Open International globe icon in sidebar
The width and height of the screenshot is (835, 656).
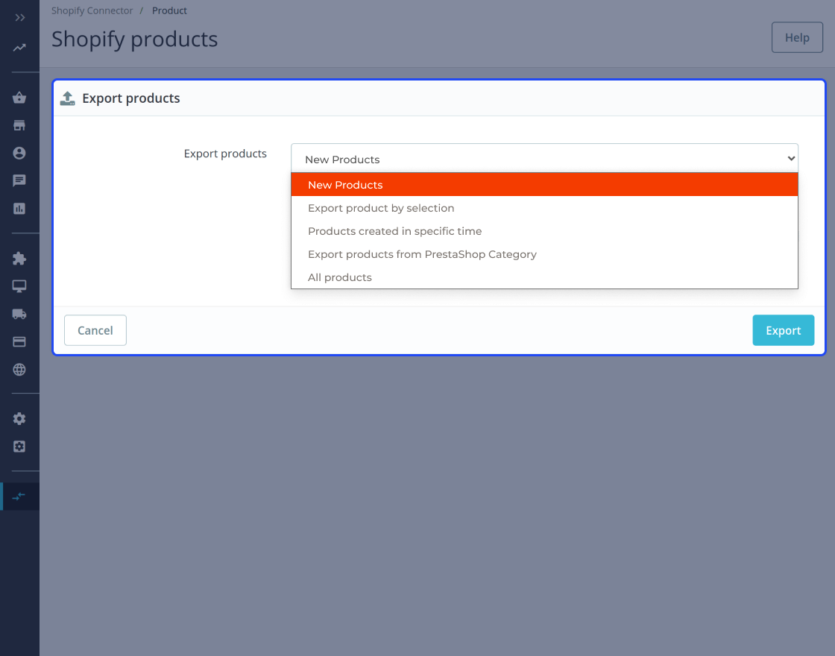[19, 370]
